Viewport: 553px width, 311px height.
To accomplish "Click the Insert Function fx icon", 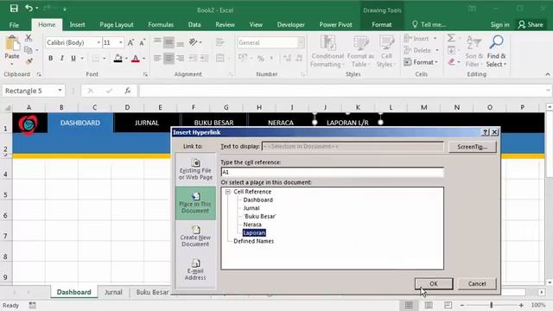I will (128, 91).
